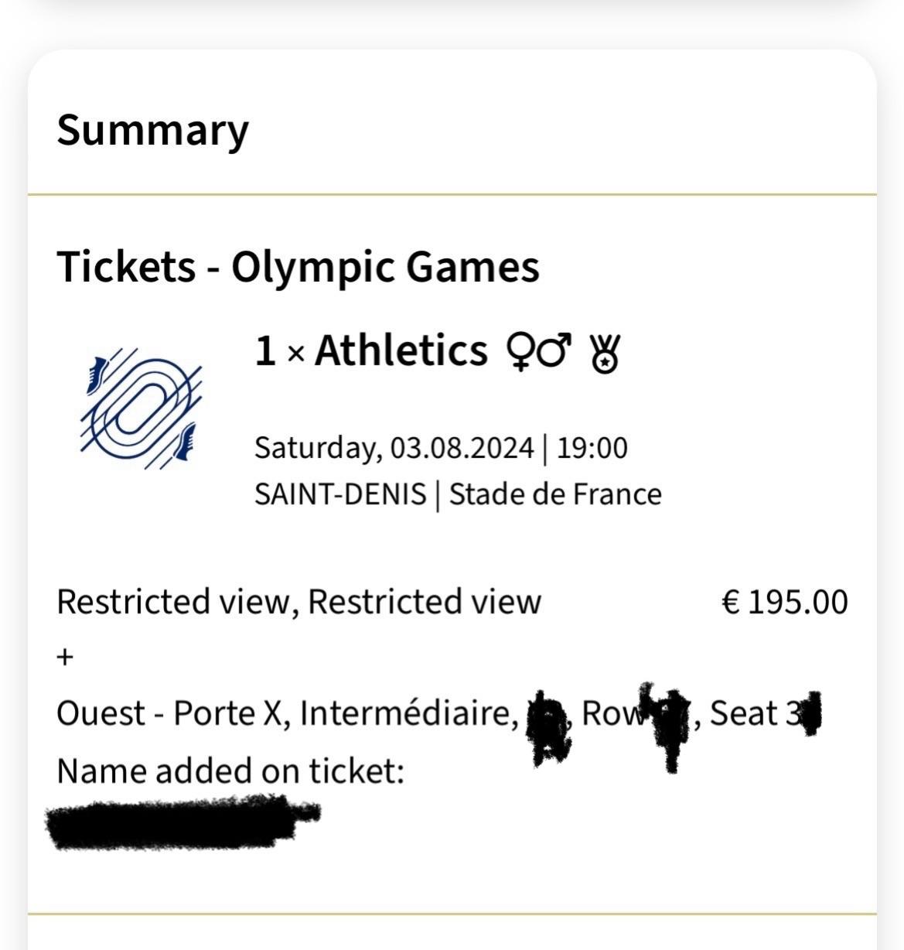Viewport: 904px width, 950px height.
Task: Click the Athletics track pictogram icon
Action: (x=140, y=408)
